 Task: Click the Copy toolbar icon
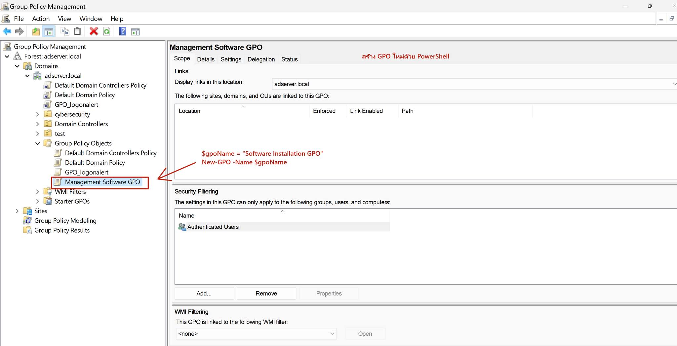[x=65, y=31]
